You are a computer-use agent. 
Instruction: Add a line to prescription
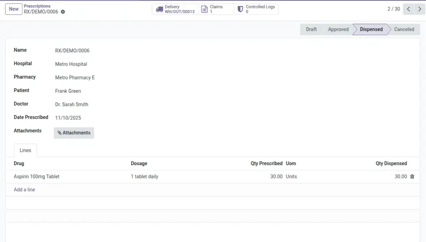pos(25,190)
